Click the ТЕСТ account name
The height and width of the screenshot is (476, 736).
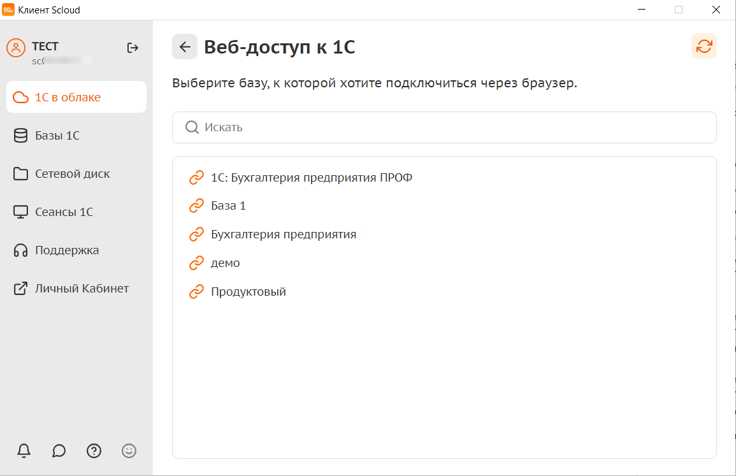45,47
